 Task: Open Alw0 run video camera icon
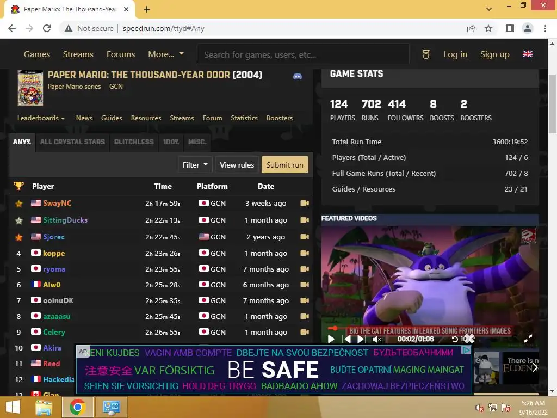305,285
